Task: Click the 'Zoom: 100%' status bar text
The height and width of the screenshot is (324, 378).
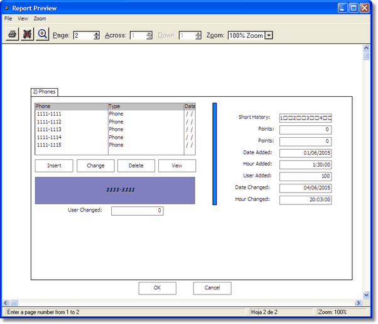Action: [x=332, y=312]
